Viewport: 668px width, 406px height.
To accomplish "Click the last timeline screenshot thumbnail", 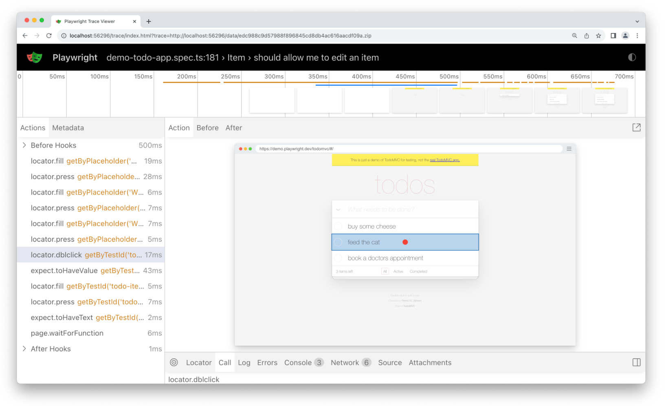I will [604, 100].
